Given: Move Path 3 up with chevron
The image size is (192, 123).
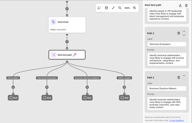Looking at the screenshot, I should tap(184, 76).
